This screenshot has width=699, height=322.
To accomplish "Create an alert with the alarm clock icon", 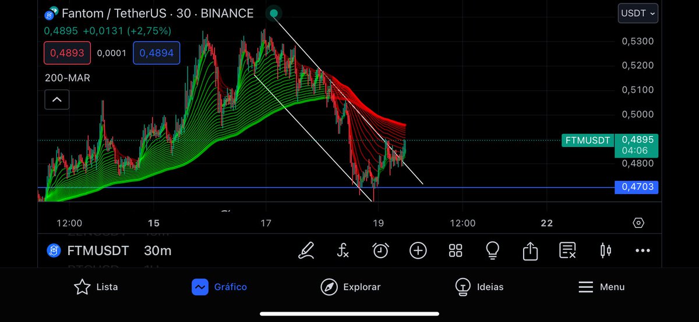I will 380,251.
